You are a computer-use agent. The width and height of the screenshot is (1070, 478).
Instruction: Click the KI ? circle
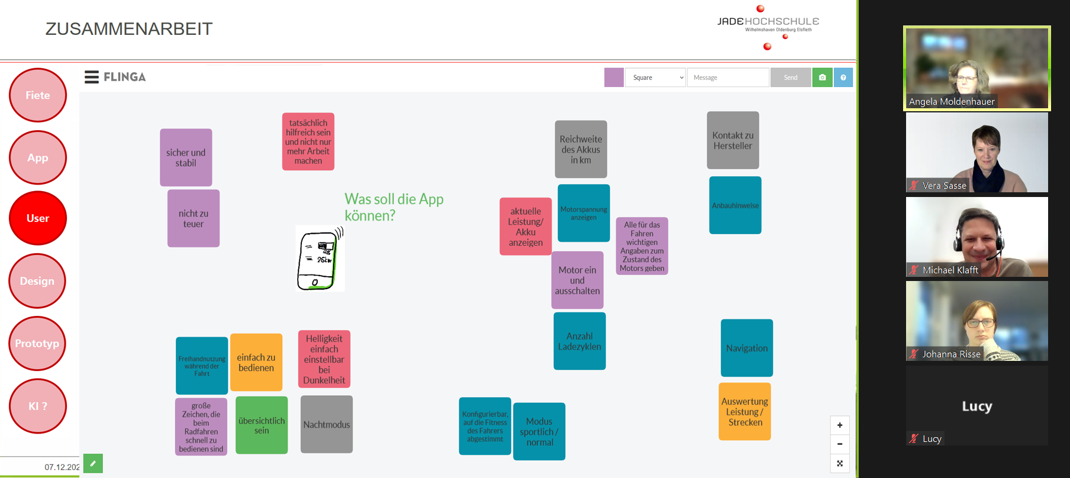point(38,406)
